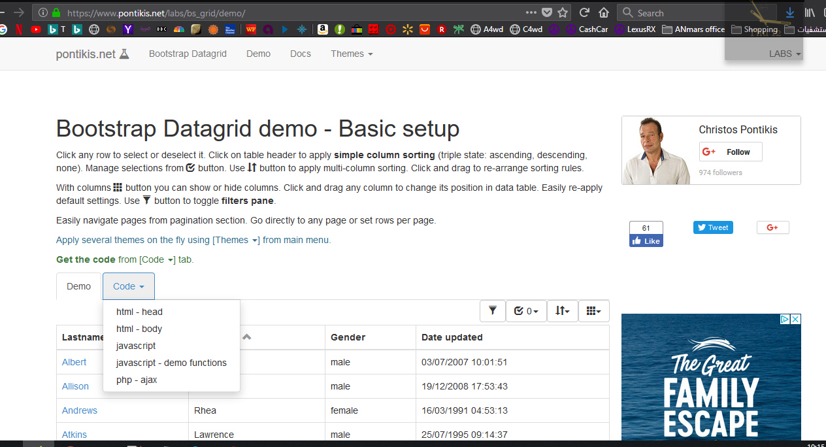
Task: Click the Tweet button
Action: coord(713,227)
